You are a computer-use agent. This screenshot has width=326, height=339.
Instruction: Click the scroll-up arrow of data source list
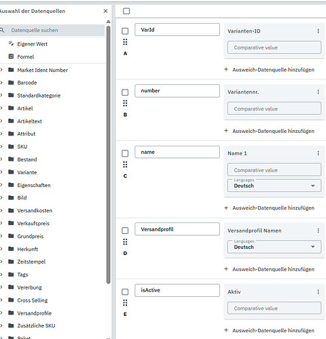coord(109,22)
